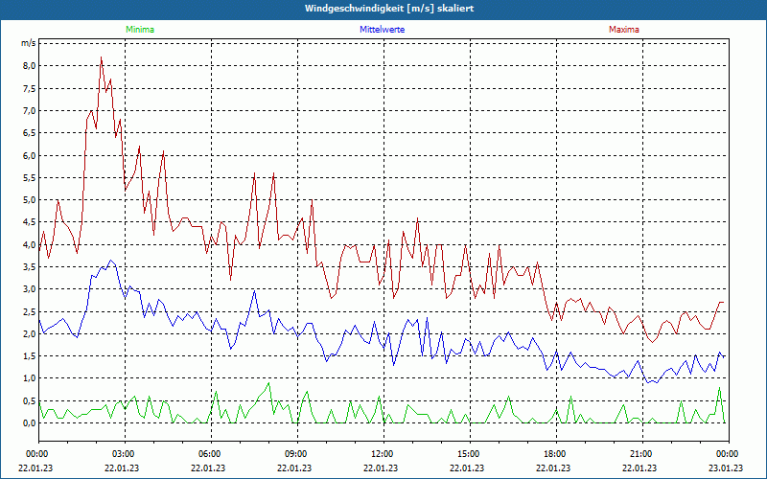This screenshot has height=479, width=767.
Task: Click the '2,5' y-axis value
Action: point(30,312)
